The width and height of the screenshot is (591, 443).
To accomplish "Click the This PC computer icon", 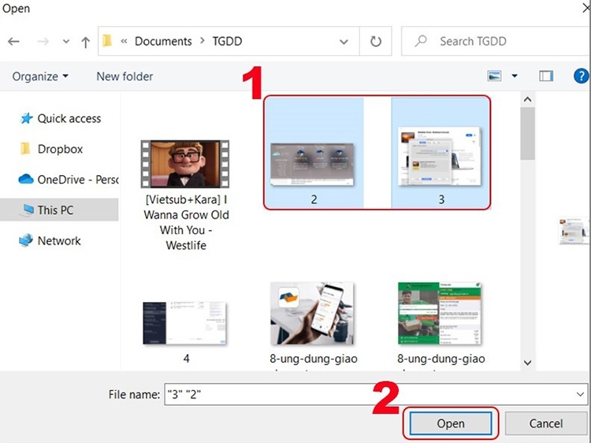I will point(28,210).
